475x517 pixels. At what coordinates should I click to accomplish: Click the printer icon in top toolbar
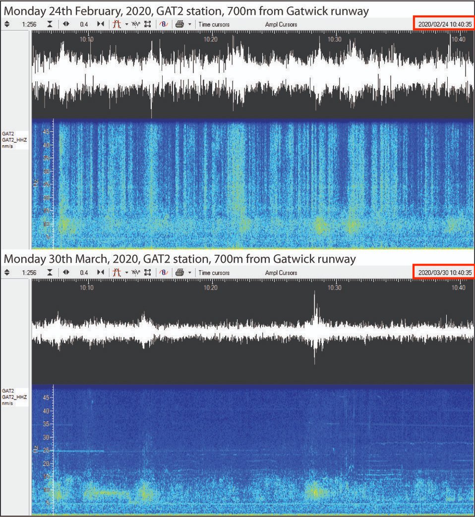tap(180, 24)
